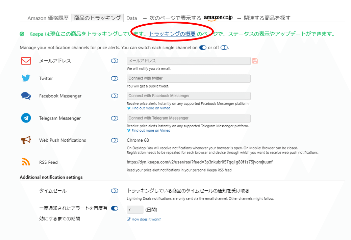
Task: Open the 'How does it work?' link
Action: (146, 219)
